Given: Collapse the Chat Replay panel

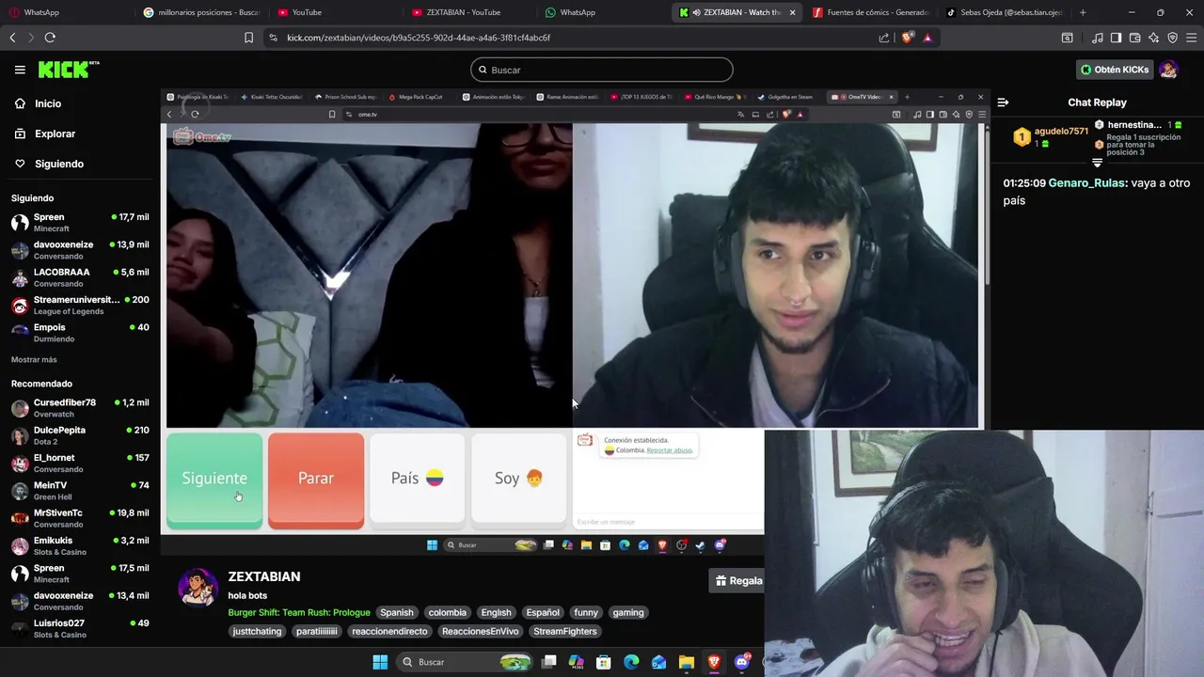Looking at the screenshot, I should click(x=1003, y=102).
